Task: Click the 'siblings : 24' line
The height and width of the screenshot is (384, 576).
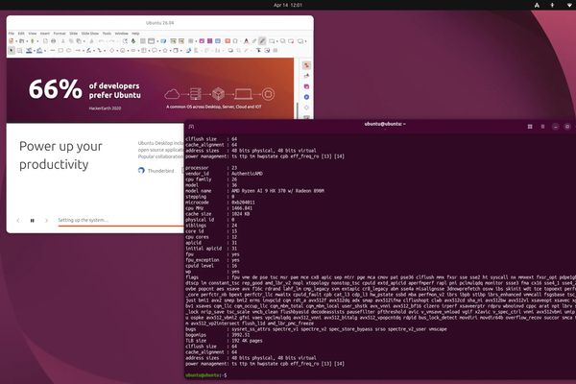Action: 211,226
